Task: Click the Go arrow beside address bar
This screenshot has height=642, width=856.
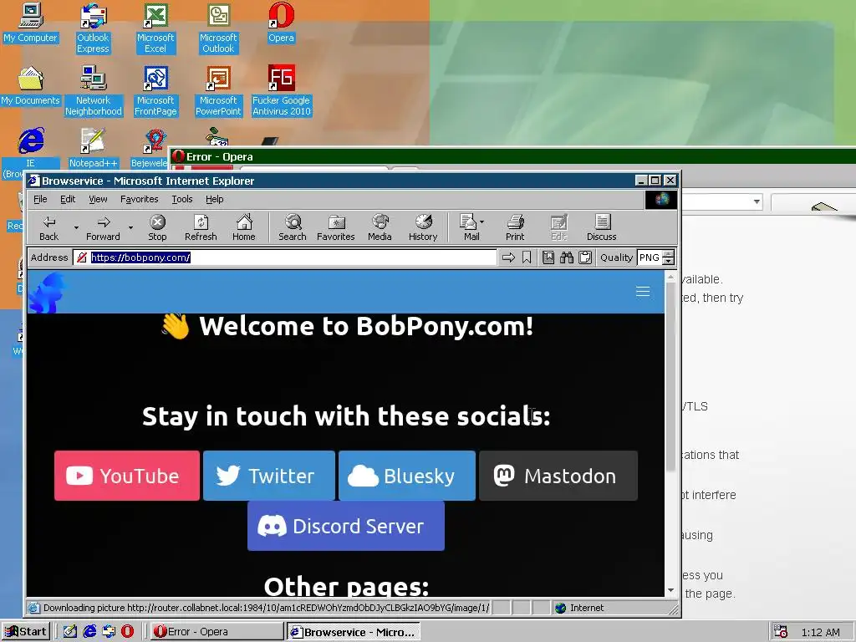Action: coord(508,257)
